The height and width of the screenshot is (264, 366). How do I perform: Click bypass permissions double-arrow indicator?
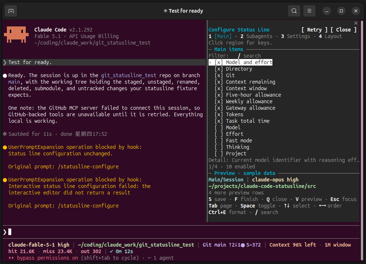11,258
